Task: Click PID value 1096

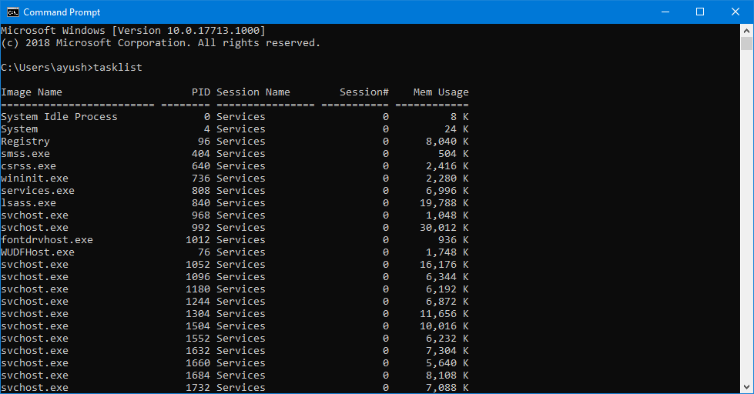Action: 198,277
